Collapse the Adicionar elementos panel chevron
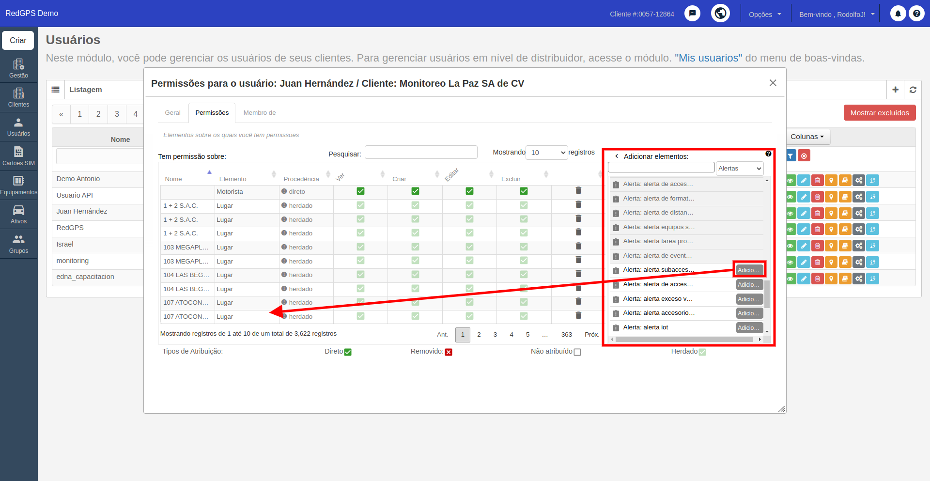 click(x=617, y=156)
